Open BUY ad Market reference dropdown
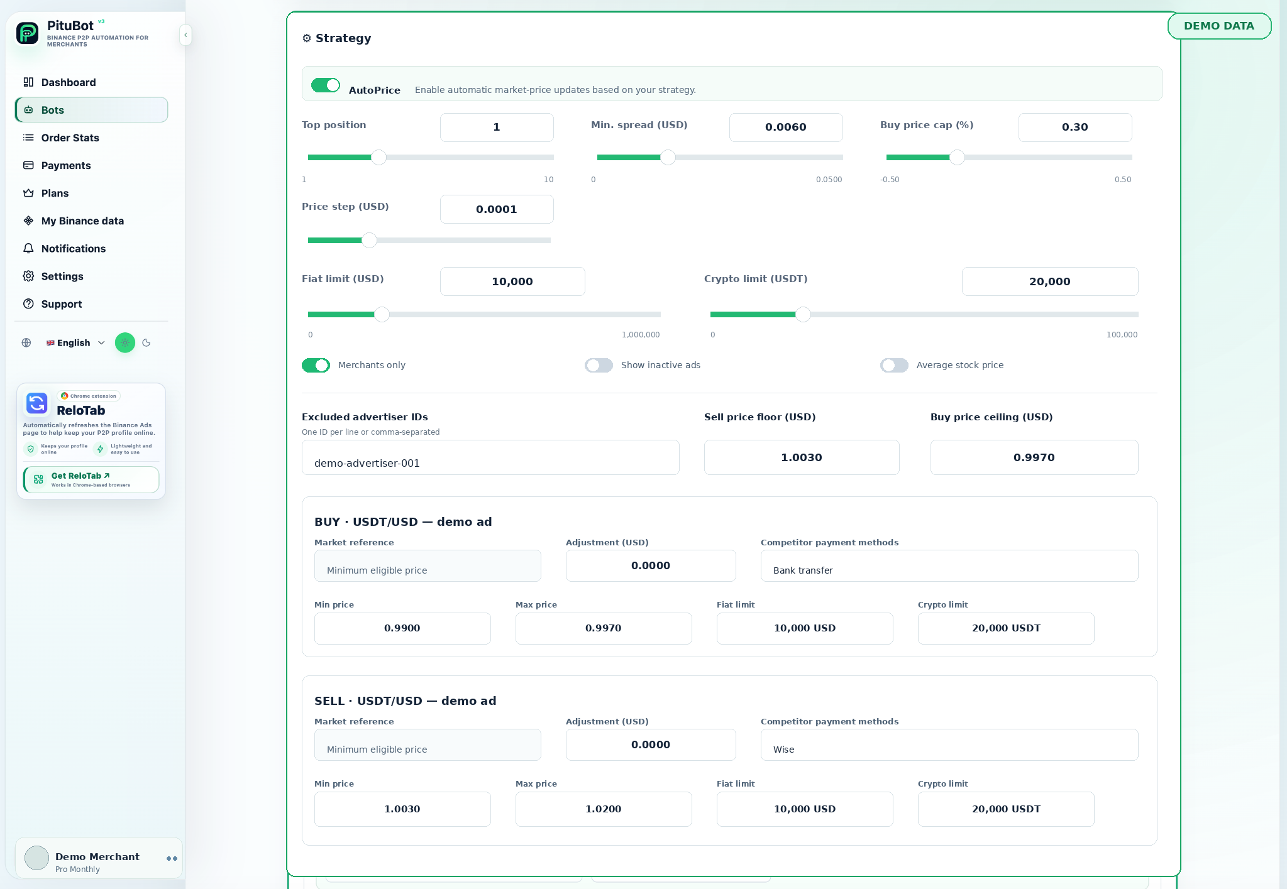 pos(428,565)
